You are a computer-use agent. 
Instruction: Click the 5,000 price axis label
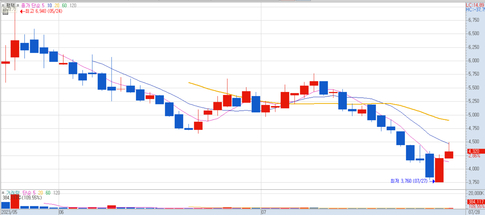[474, 114]
